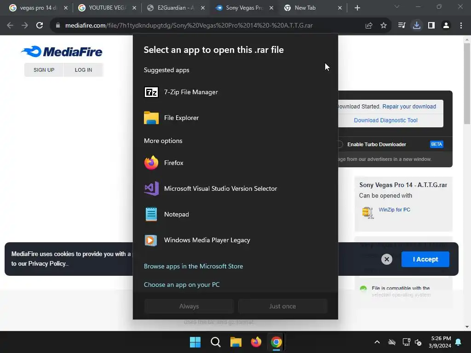Click the muted volume tray icon

(418, 342)
